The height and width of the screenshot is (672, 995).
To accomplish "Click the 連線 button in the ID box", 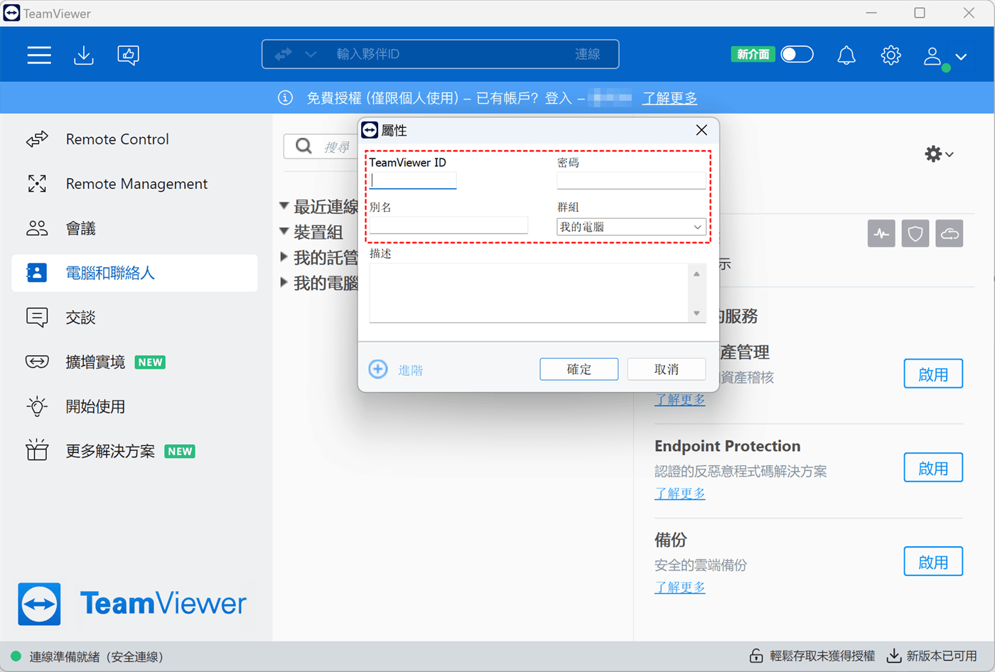I will (588, 54).
